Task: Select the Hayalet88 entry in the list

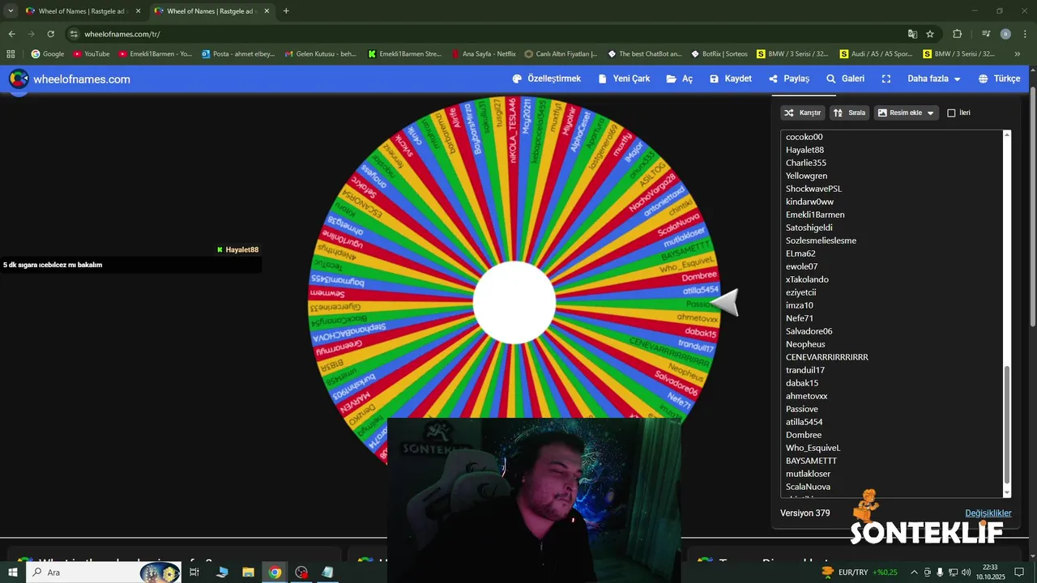Action: coord(804,150)
